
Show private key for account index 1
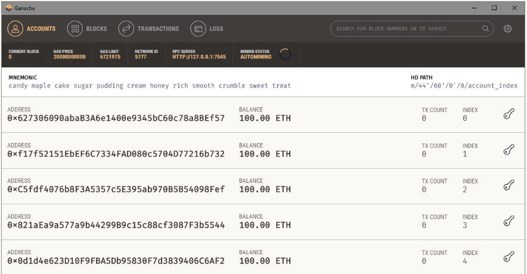click(509, 150)
